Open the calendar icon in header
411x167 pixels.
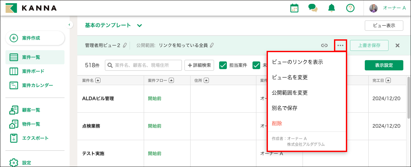click(x=294, y=8)
